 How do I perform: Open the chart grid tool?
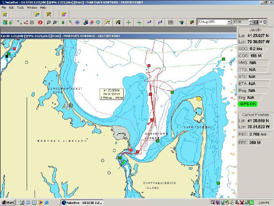[x=170, y=23]
